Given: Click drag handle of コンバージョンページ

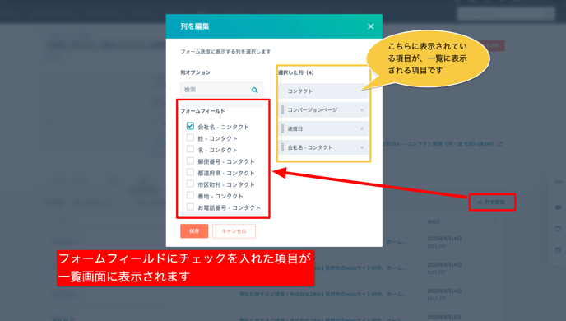Looking at the screenshot, I should tap(283, 109).
